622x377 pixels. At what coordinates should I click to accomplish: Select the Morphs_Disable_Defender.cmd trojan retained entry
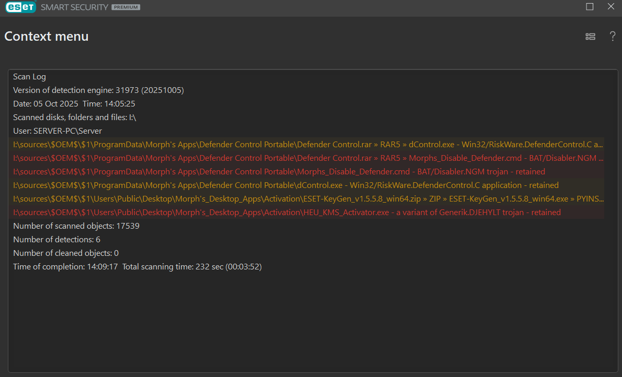coord(279,171)
